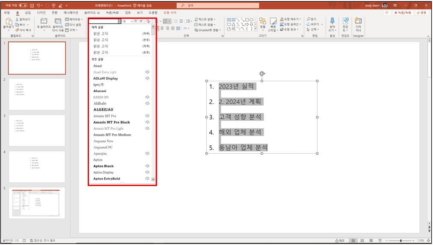Click the font name dropdown arrow
Image resolution: width=433 pixels, height=245 pixels.
(119, 21)
